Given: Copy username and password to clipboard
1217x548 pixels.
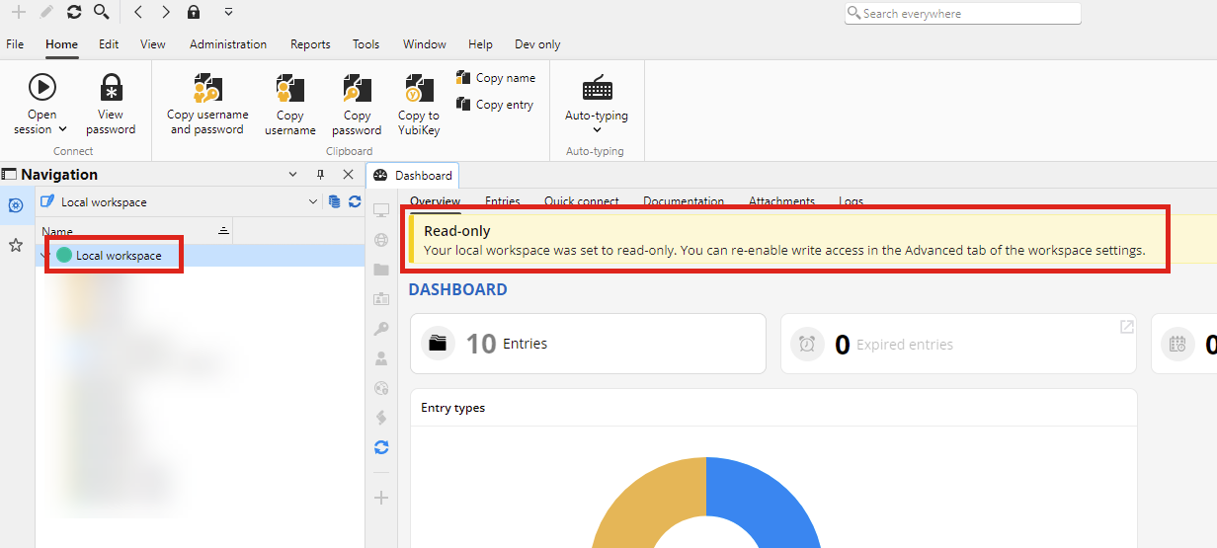Looking at the screenshot, I should [207, 104].
